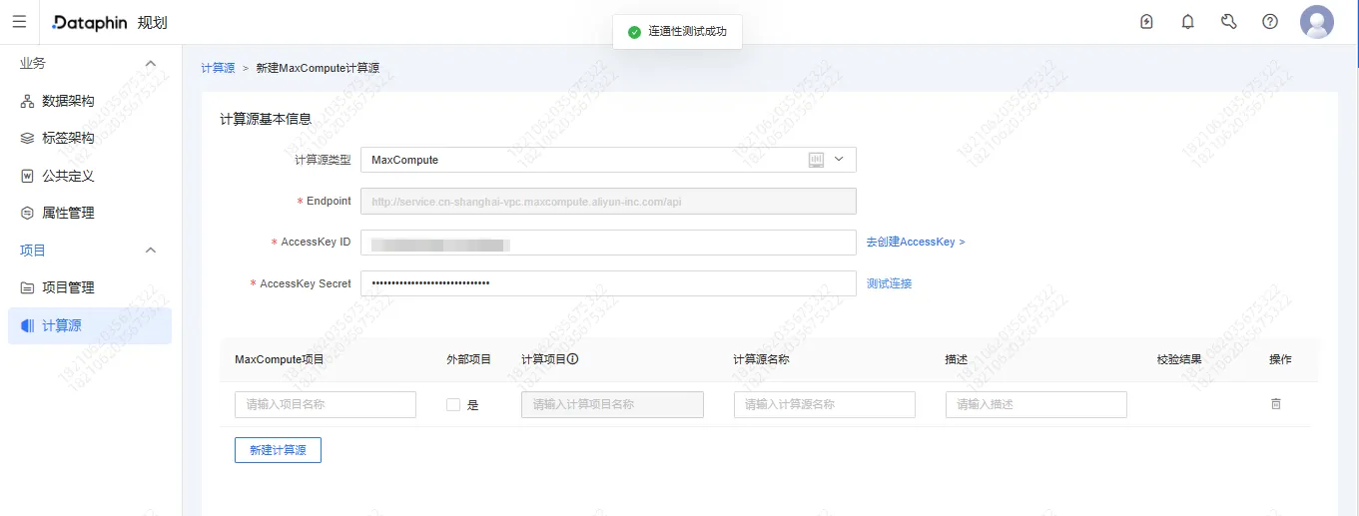The image size is (1359, 516).
Task: Click the 计算源名称 column header
Action: point(762,359)
